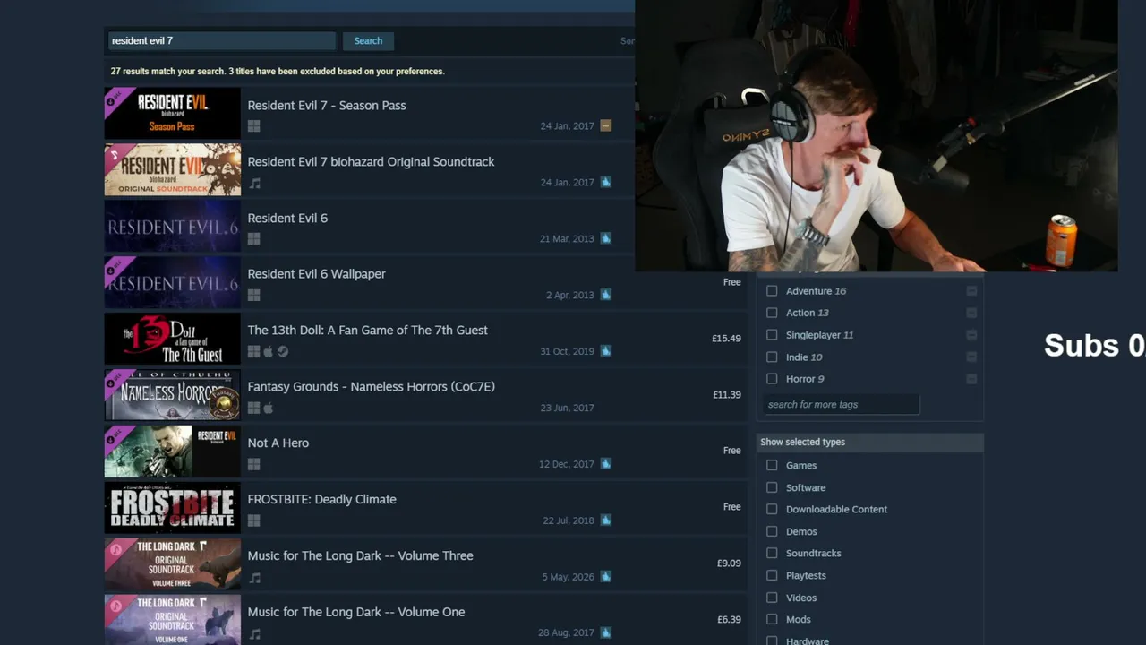Enable the Videos type checkbox
1146x645 pixels.
point(772,598)
